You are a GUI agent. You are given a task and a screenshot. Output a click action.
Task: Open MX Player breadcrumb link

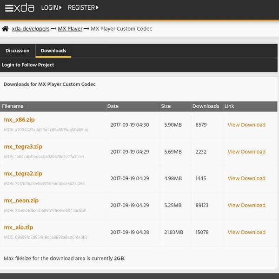(x=70, y=29)
